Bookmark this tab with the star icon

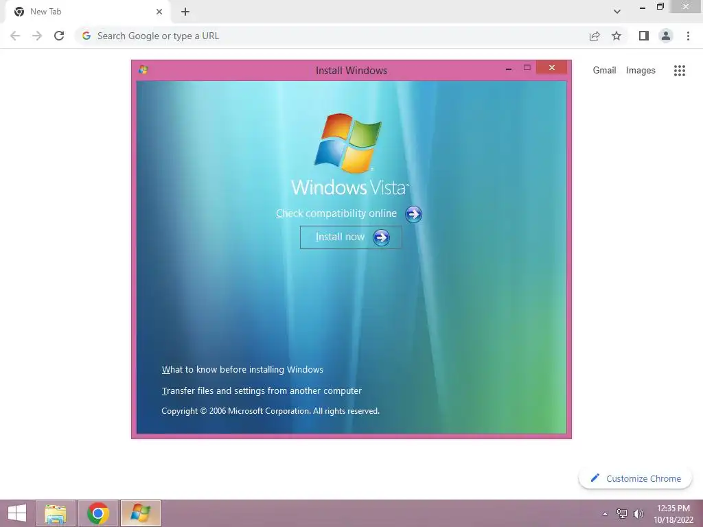616,36
